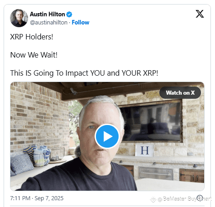Play the embedded video
This screenshot has width=215, height=207.
pyautogui.click(x=107, y=136)
